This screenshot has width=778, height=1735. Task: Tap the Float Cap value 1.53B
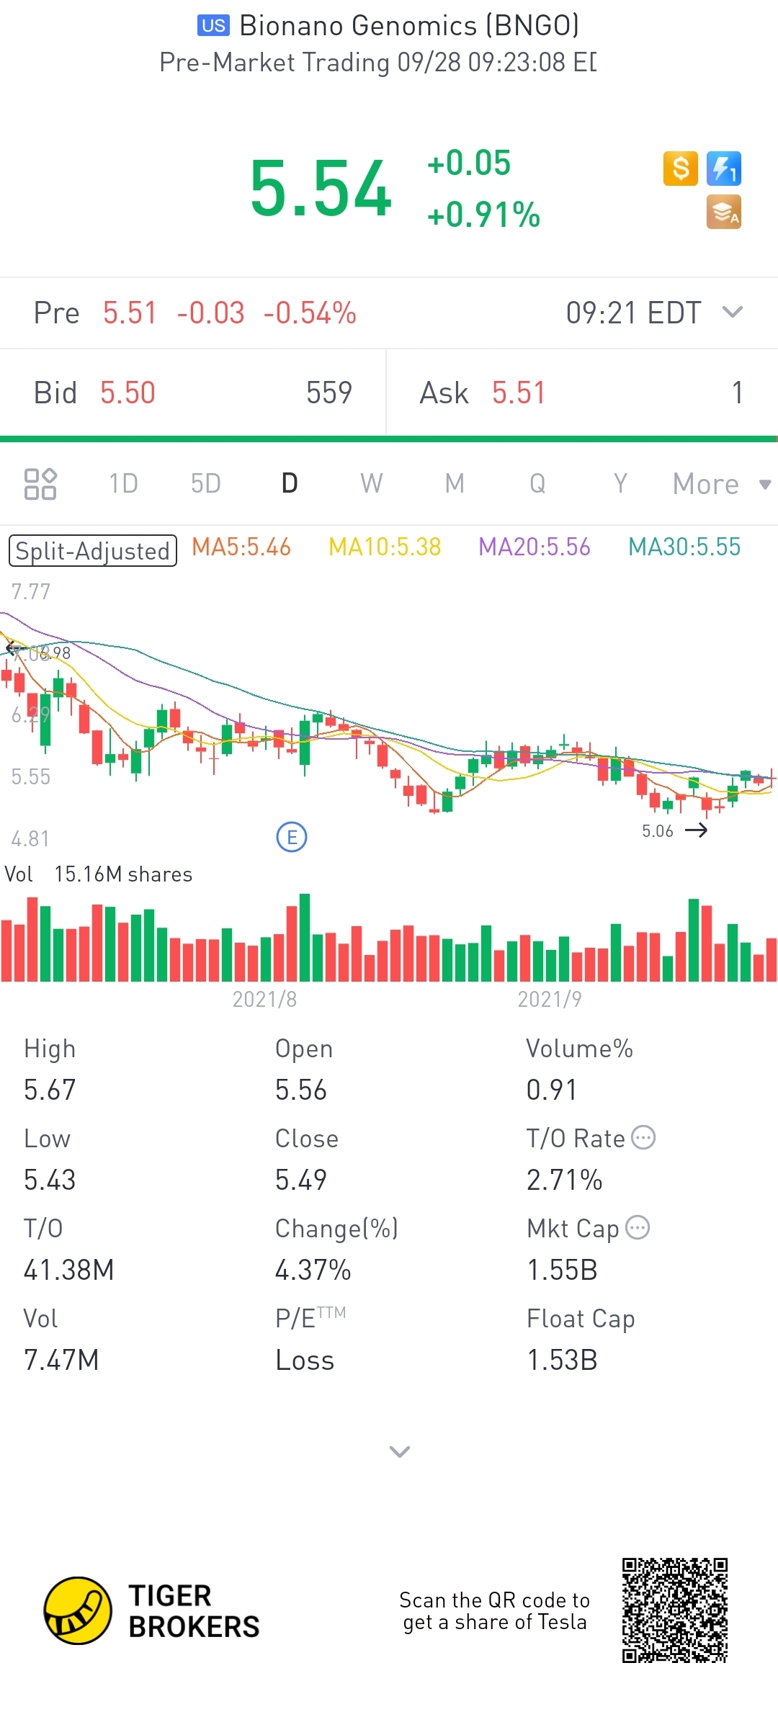(563, 1360)
